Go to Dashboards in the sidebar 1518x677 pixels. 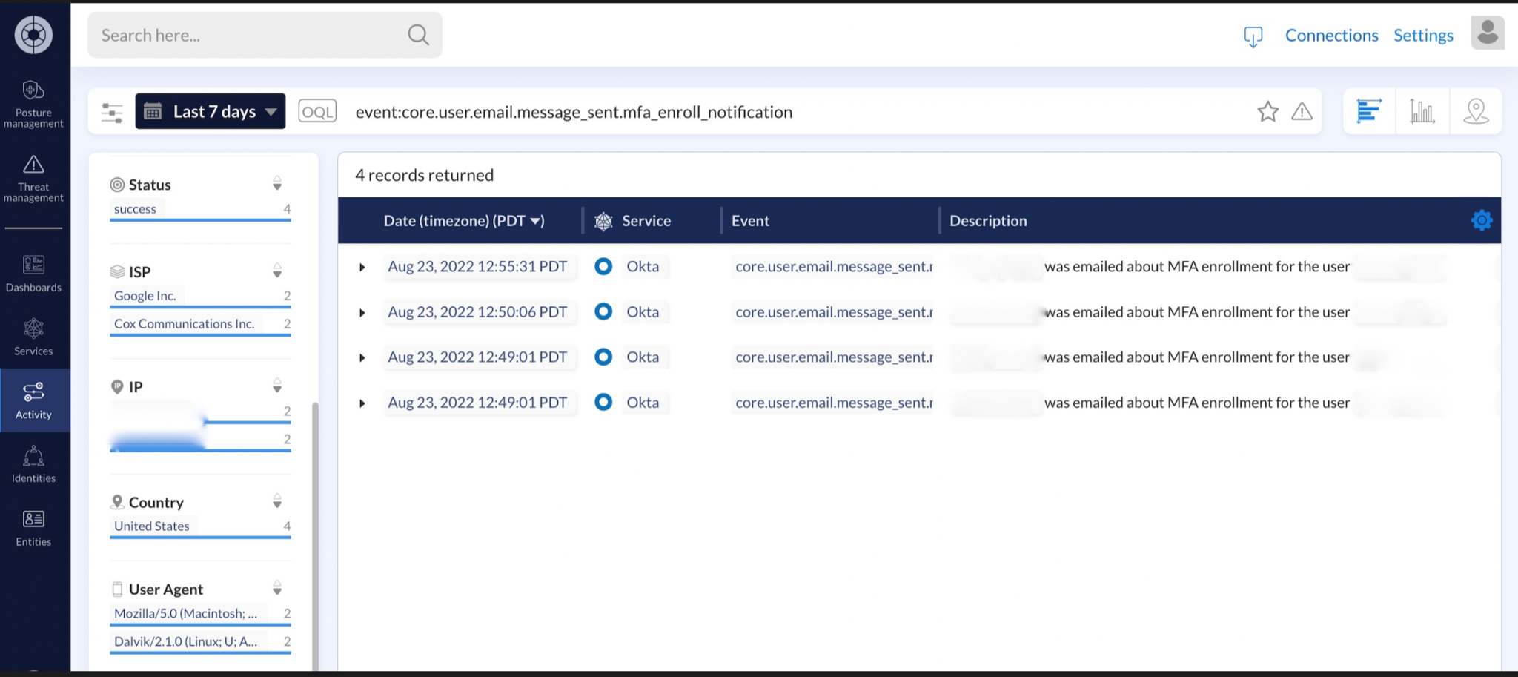pos(33,274)
